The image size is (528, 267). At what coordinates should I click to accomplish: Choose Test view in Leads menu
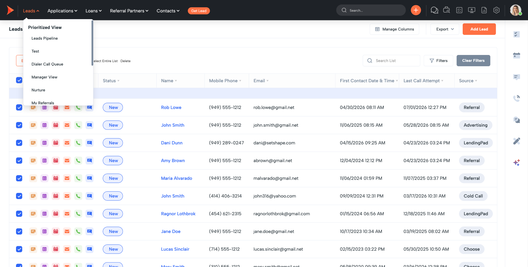click(x=35, y=51)
